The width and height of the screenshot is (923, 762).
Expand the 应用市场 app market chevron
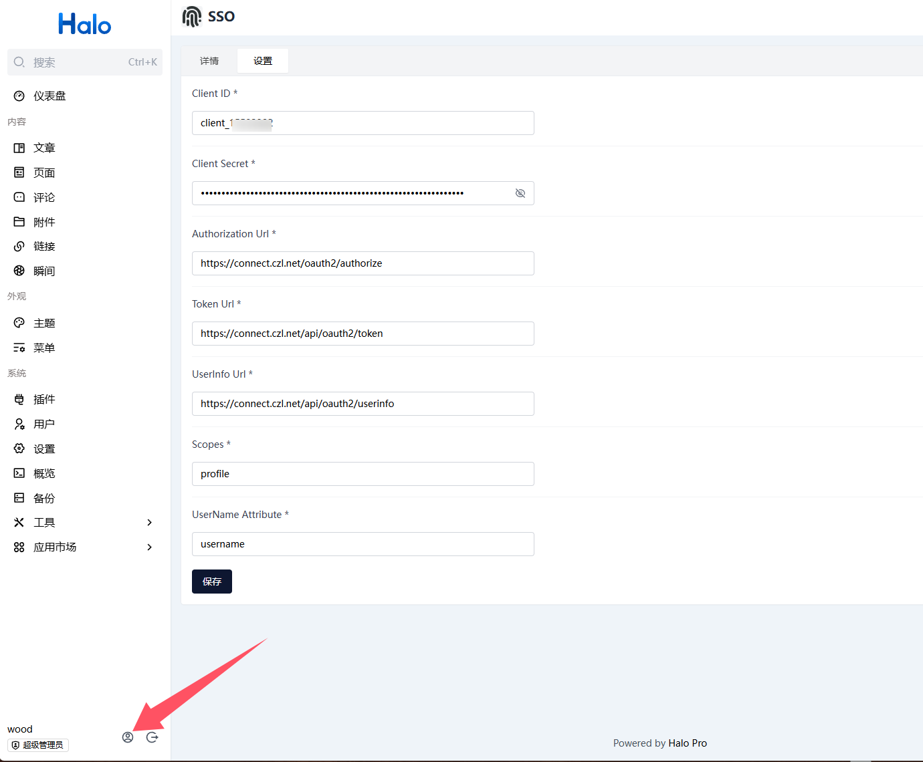(x=150, y=547)
